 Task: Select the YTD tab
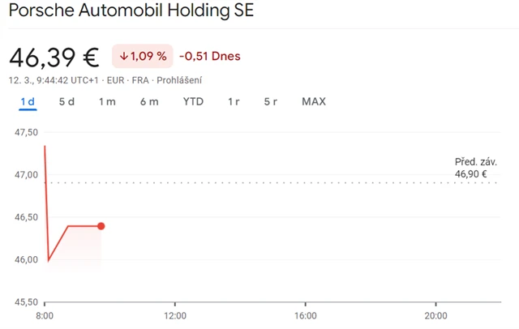193,102
